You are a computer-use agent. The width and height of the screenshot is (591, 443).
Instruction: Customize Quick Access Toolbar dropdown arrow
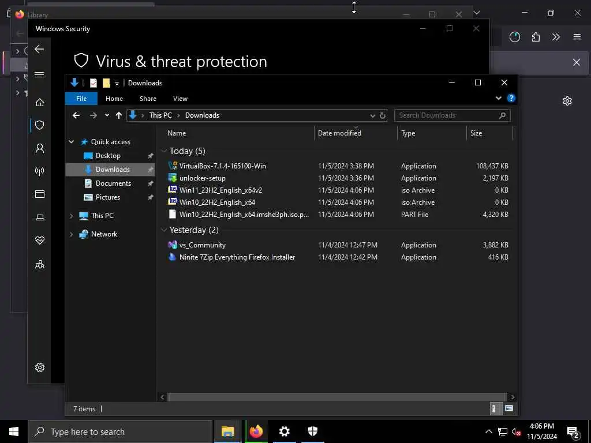[117, 83]
